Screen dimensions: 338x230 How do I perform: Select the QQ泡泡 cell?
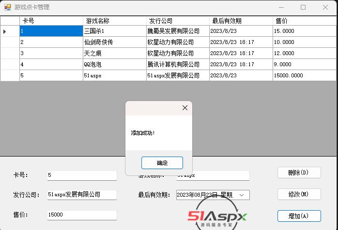[x=115, y=64]
